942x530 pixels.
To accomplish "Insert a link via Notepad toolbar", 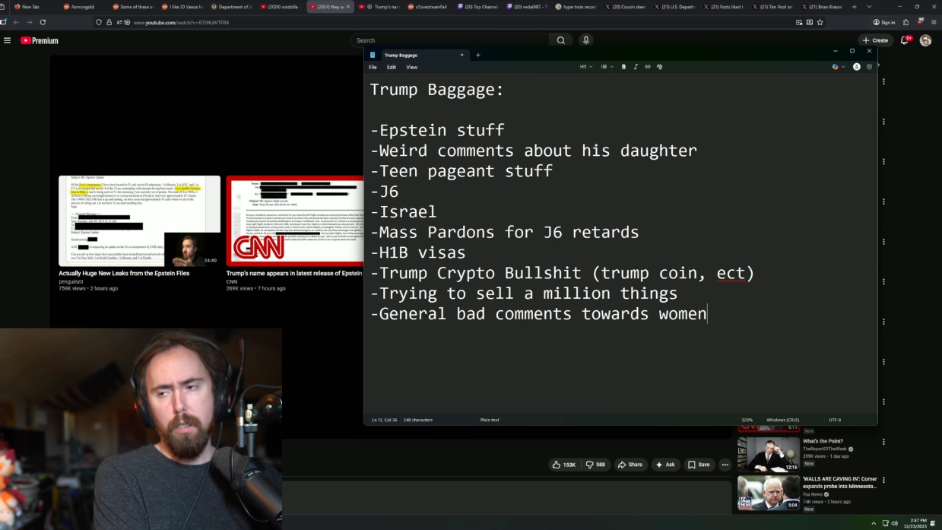I will click(648, 67).
